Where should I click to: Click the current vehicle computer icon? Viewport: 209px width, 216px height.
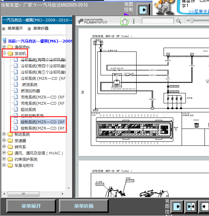point(5,41)
